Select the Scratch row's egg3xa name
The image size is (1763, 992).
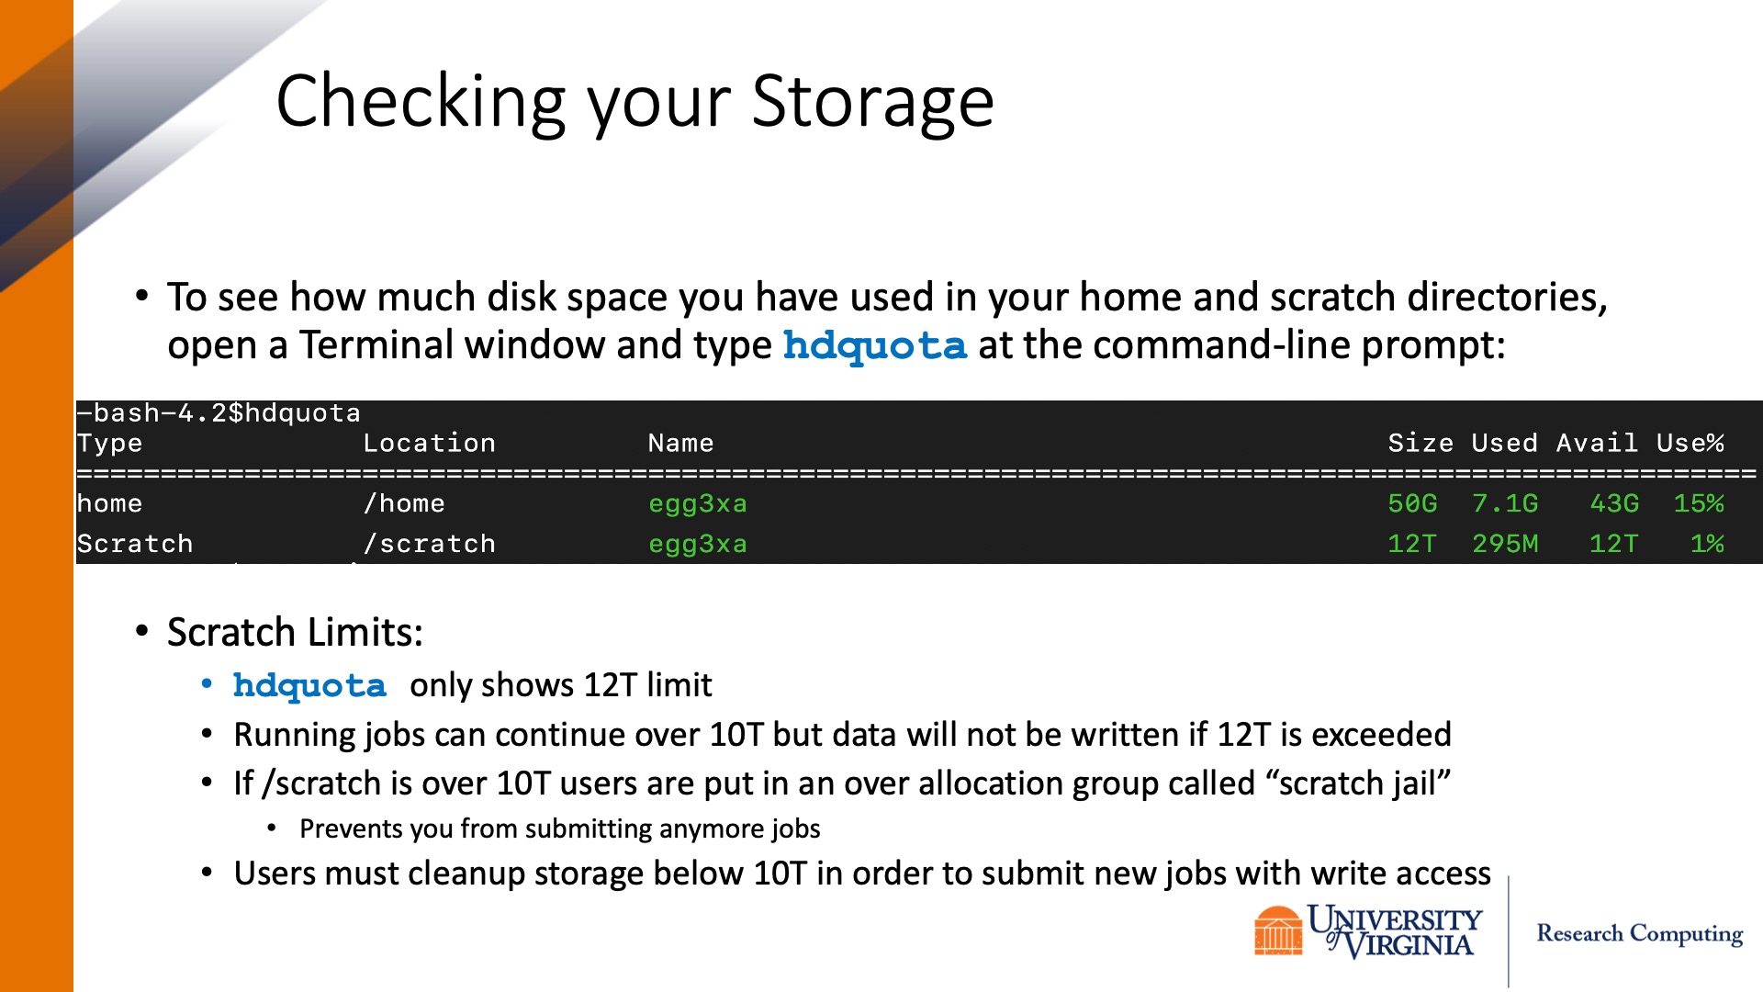[698, 544]
